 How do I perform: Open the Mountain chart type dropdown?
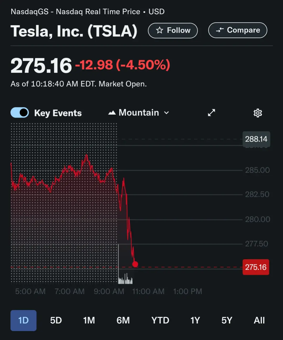139,113
